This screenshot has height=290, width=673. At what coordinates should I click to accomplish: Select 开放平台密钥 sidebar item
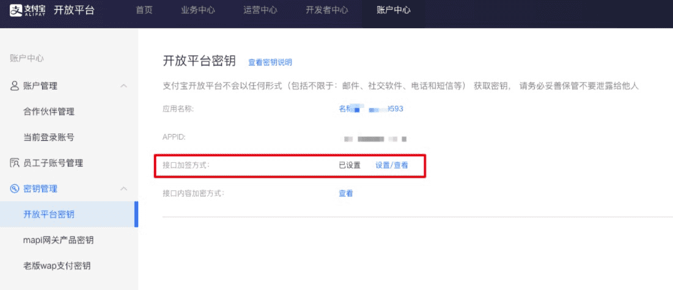69,214
